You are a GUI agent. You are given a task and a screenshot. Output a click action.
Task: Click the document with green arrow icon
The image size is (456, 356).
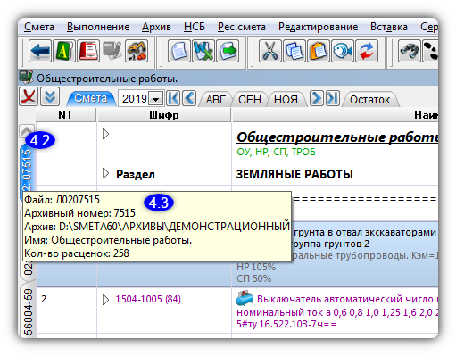(x=228, y=51)
